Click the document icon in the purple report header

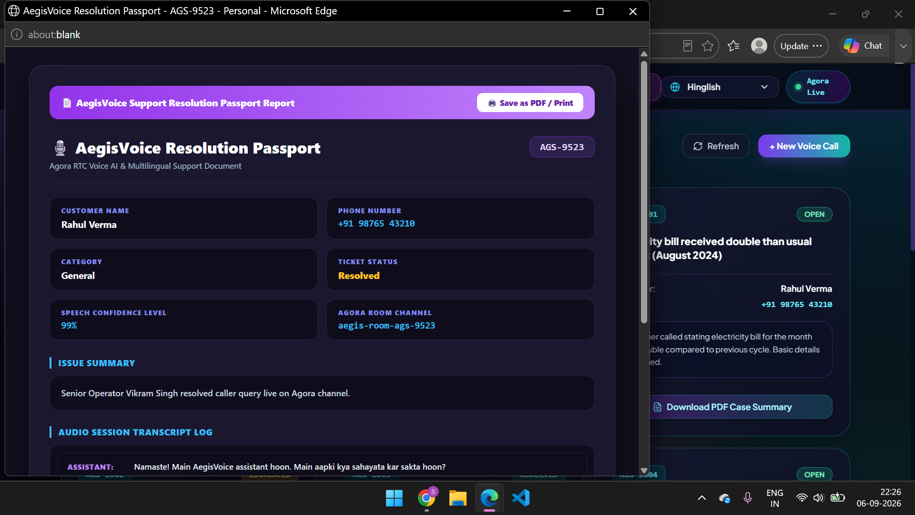(x=67, y=103)
